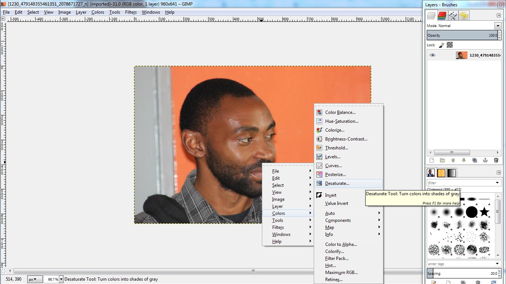Viewport: 506px width, 284px height.
Task: Create a new layer group with folder icon
Action: click(x=442, y=160)
